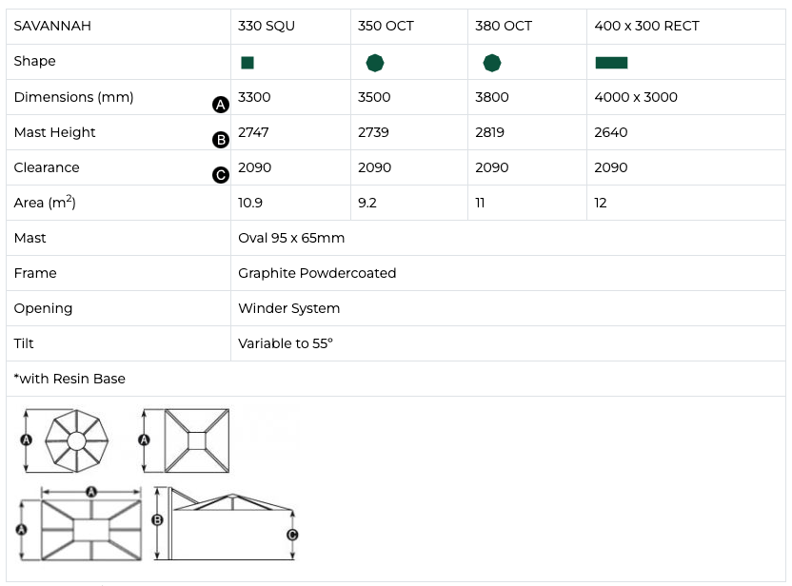
Task: Select the 380 OCT column header
Action: pos(503,26)
